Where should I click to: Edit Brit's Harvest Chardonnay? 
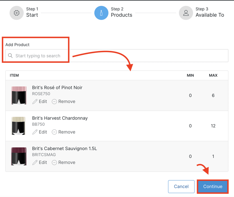pos(40,132)
